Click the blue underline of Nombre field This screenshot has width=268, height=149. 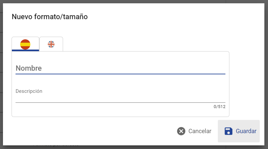120,74
